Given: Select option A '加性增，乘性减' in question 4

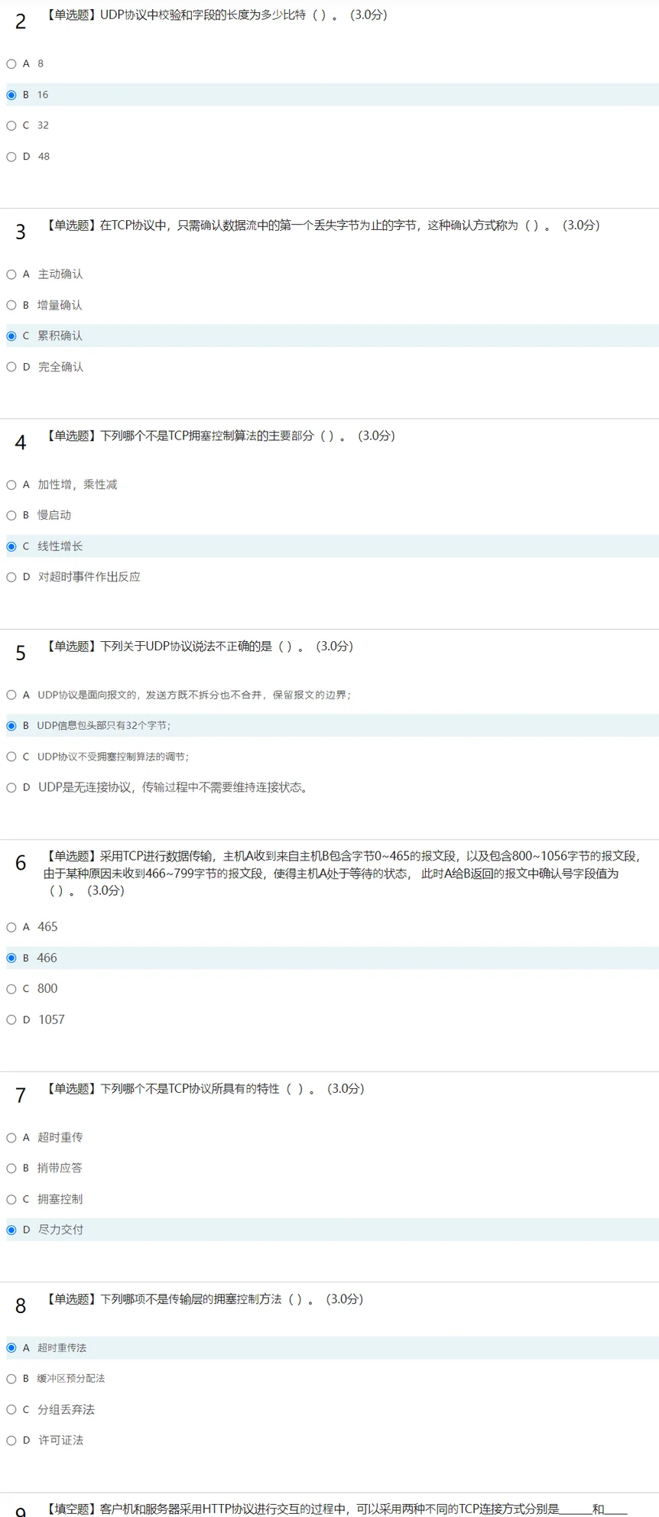Looking at the screenshot, I should point(11,485).
